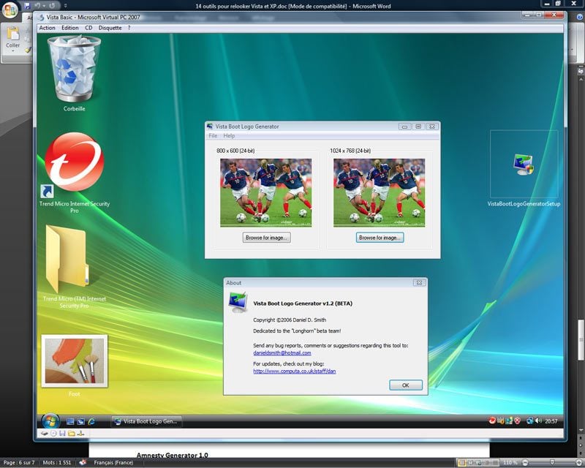This screenshot has height=468, width=585.
Task: Click the danieldsmith@hotmail.com email link
Action: tap(282, 352)
